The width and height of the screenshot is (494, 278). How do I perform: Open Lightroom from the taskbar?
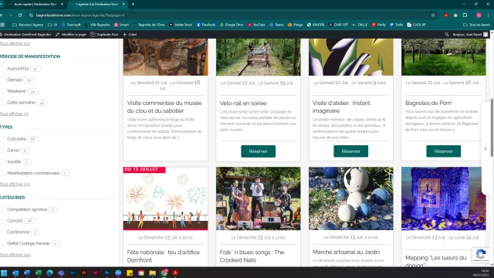(73, 273)
